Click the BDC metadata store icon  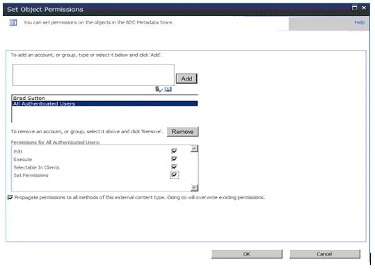click(x=13, y=23)
